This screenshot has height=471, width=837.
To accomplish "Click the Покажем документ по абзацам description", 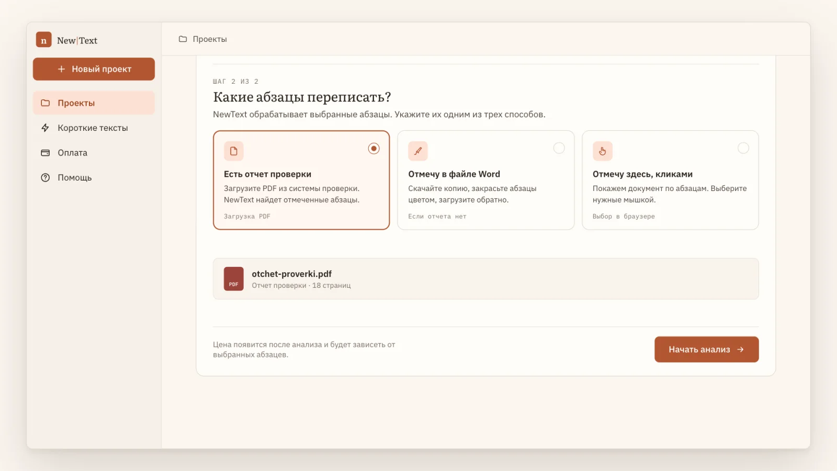I will 670,194.
